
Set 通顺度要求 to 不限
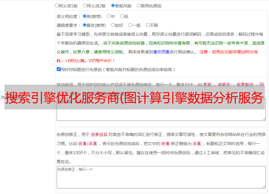(148, 25)
